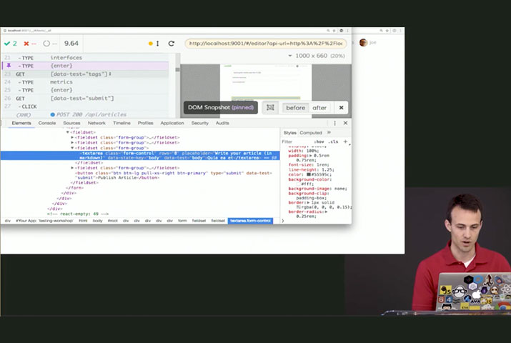Close the pinned DOM Snapshot bar

[x=341, y=108]
